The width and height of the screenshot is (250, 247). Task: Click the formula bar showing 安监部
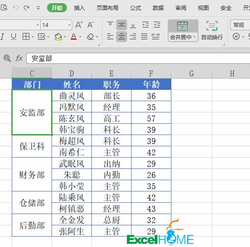(x=138, y=58)
